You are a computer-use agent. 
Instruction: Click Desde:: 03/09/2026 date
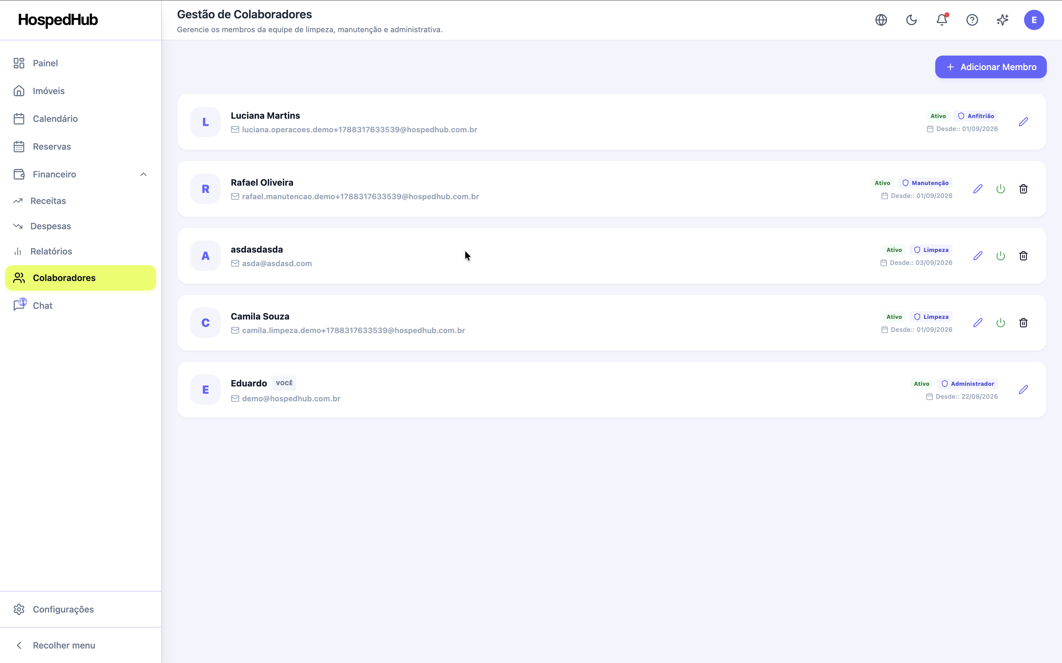coord(916,263)
